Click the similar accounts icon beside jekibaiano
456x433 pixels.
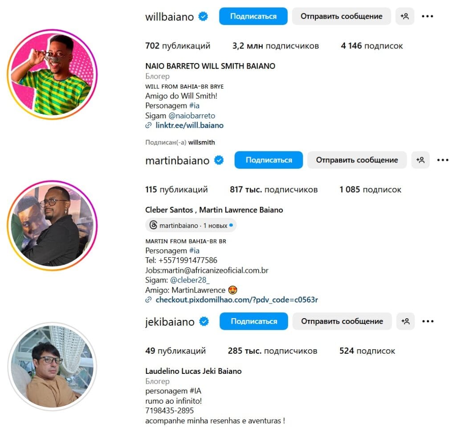point(405,321)
